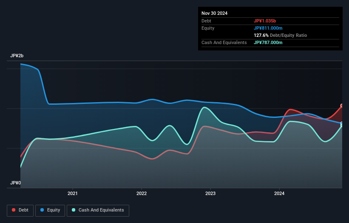Click the red Debt endpoint marker on chart
This screenshot has width=349, height=223.
342,106
